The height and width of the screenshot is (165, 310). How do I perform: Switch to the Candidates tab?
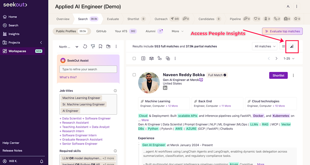point(209,19)
